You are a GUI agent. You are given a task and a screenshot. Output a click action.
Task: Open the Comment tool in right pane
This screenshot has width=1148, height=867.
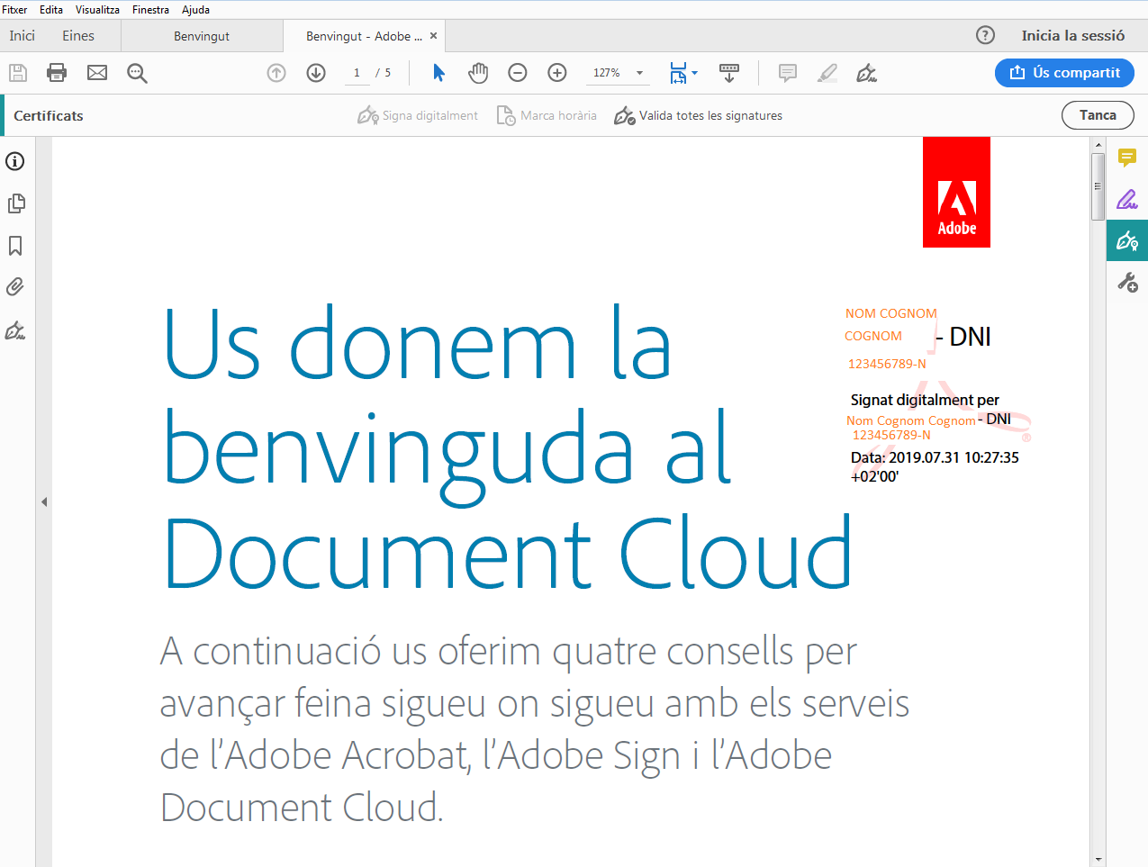(1127, 158)
